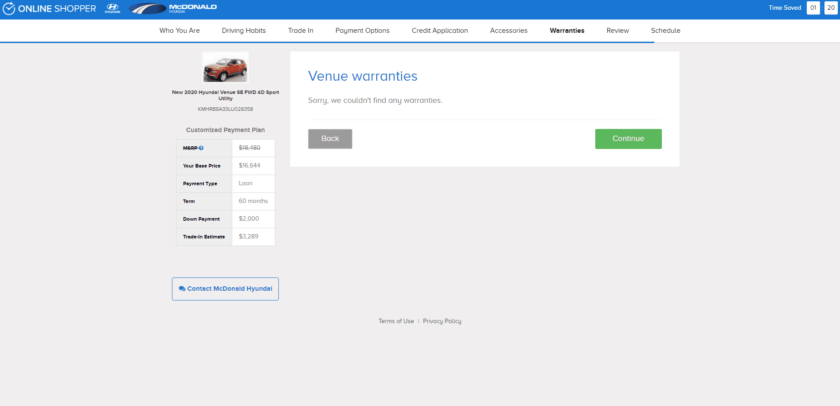The image size is (840, 406).
Task: Jump to the Schedule step
Action: point(665,31)
